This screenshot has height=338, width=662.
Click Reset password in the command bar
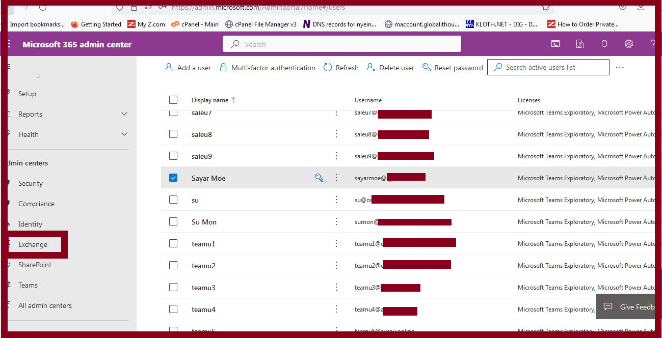(453, 68)
